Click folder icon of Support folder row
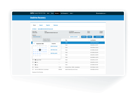Screen dimensions: 136x102 coord(35,60)
